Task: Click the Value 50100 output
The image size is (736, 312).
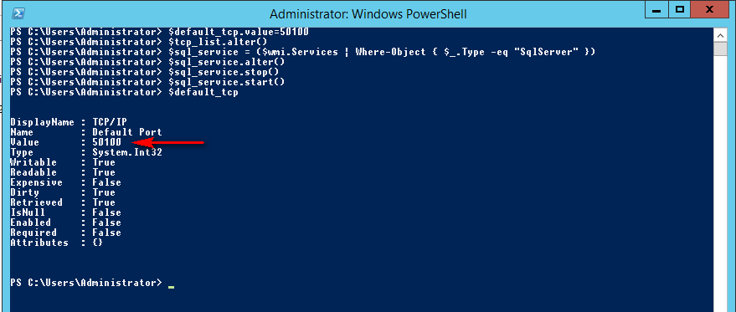Action: click(65, 142)
